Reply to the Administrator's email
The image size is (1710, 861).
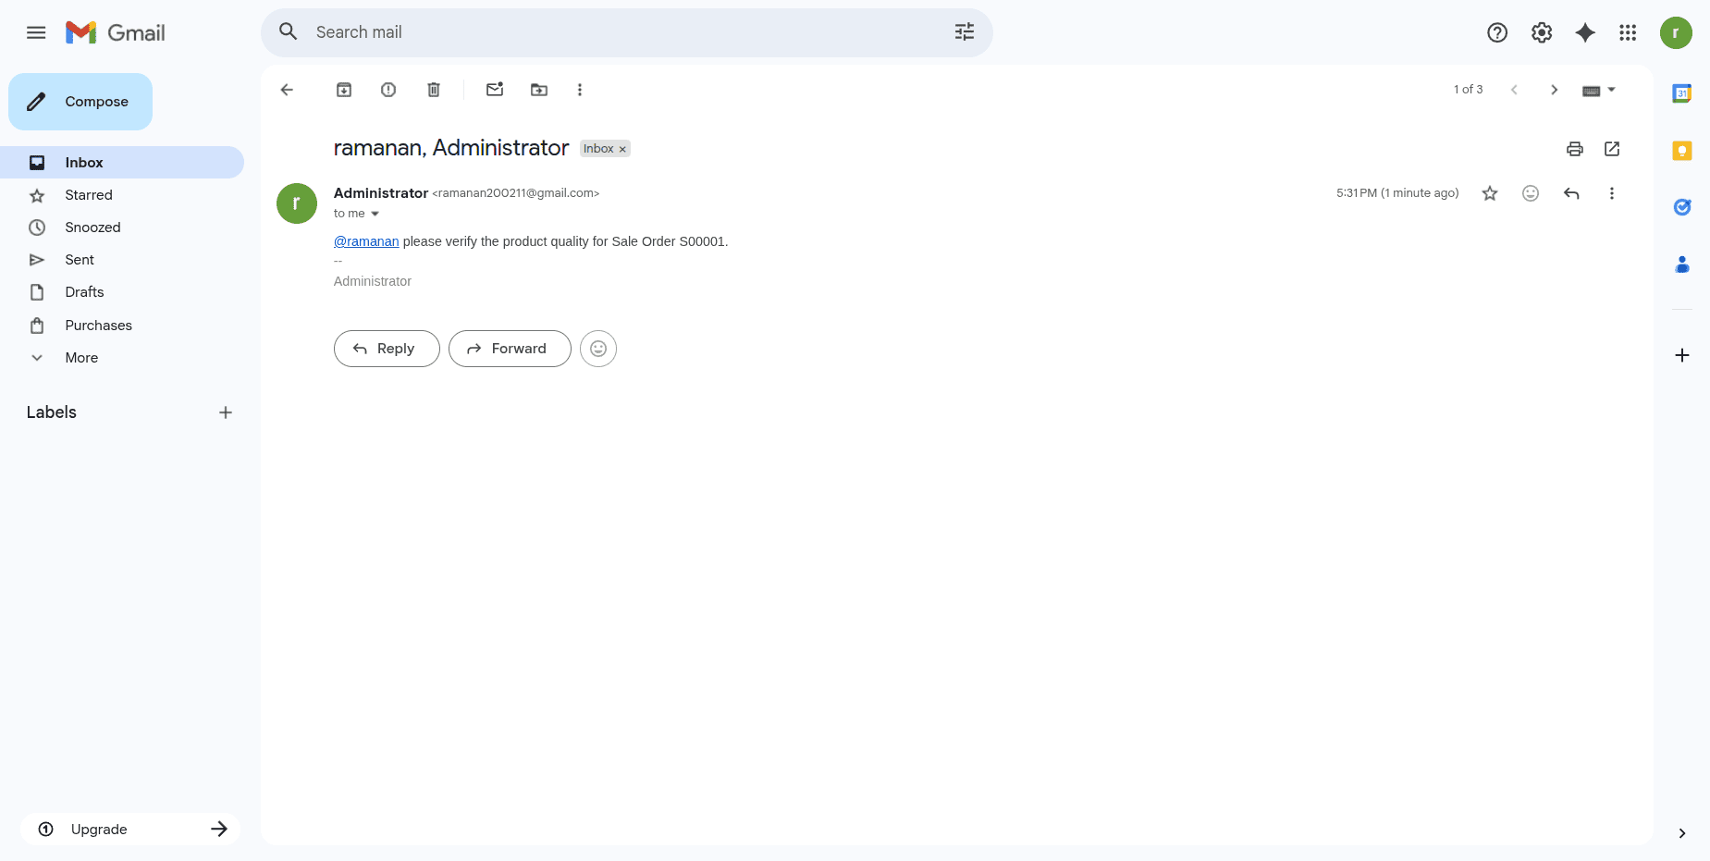pos(386,349)
